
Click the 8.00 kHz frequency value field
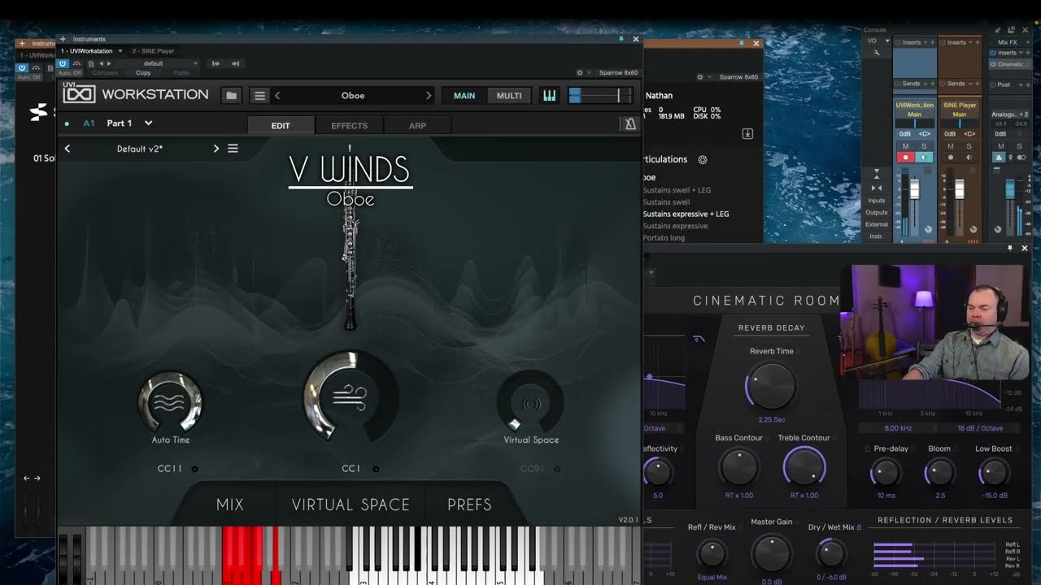(x=898, y=428)
